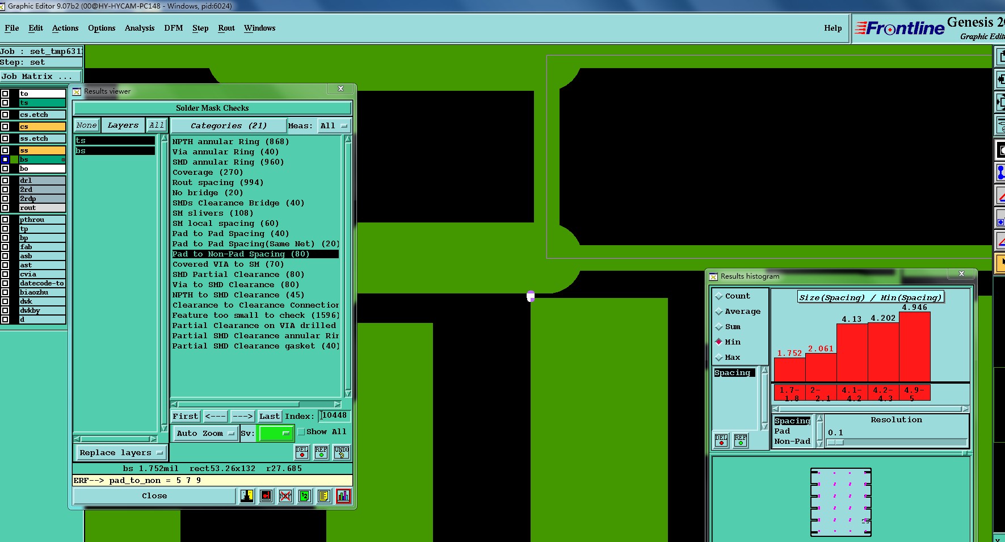Select the Average radio option
This screenshot has height=542, width=1005.
719,312
